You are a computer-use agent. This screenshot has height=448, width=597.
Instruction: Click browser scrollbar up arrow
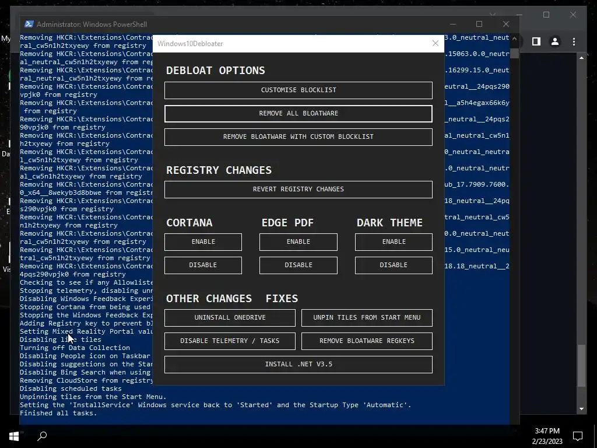[581, 58]
